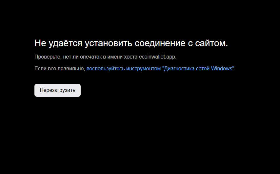Click the Перезагрузить button

click(57, 90)
